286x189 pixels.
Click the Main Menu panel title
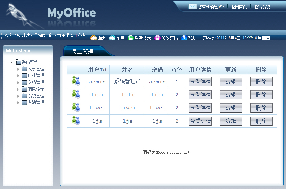click(18, 51)
